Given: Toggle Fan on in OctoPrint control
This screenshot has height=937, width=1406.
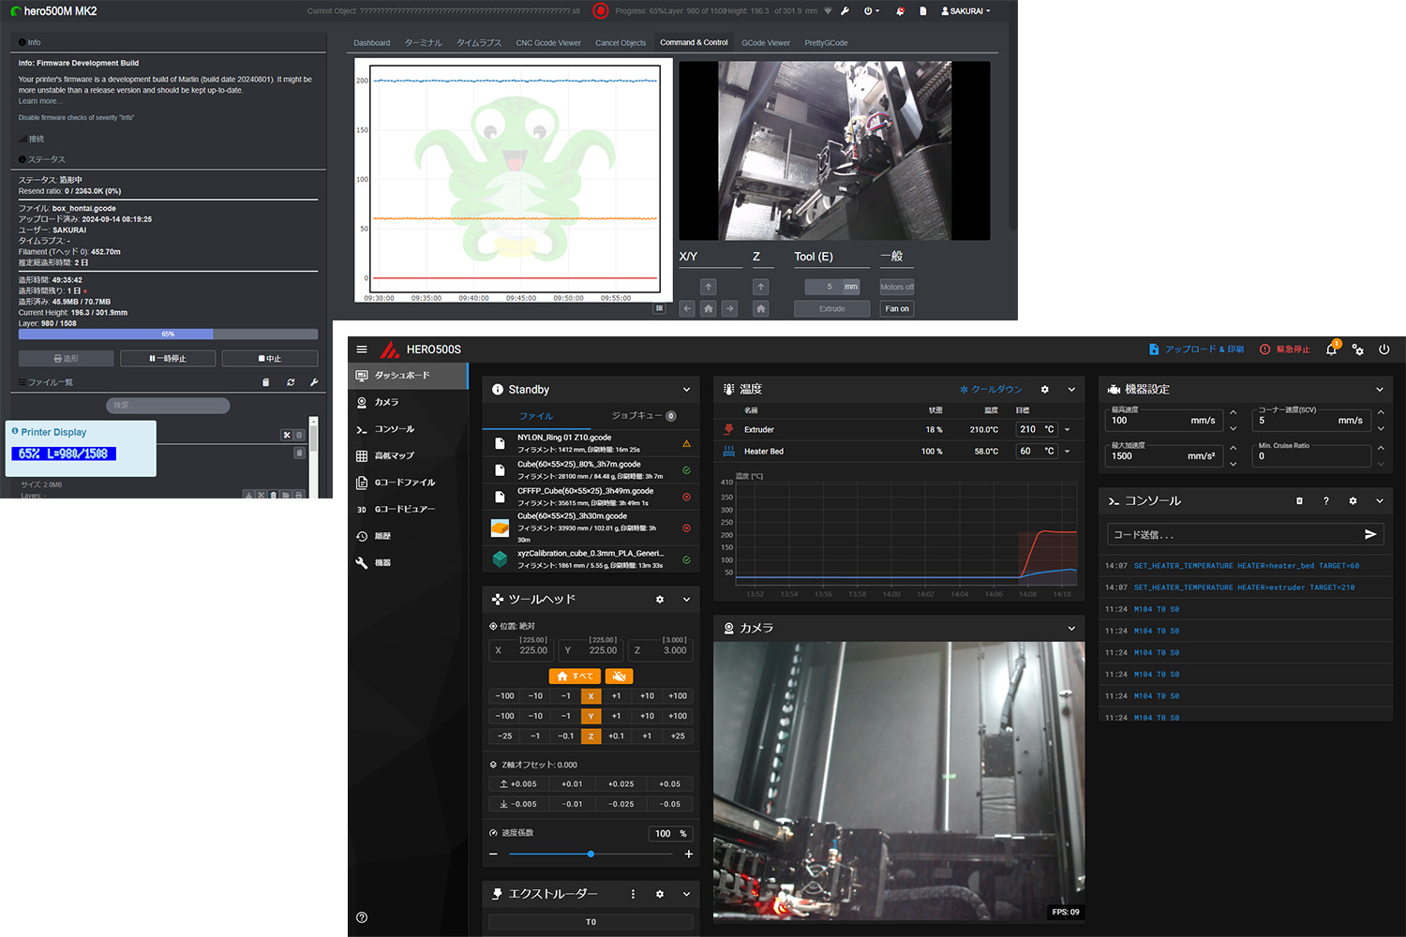Looking at the screenshot, I should pyautogui.click(x=897, y=308).
